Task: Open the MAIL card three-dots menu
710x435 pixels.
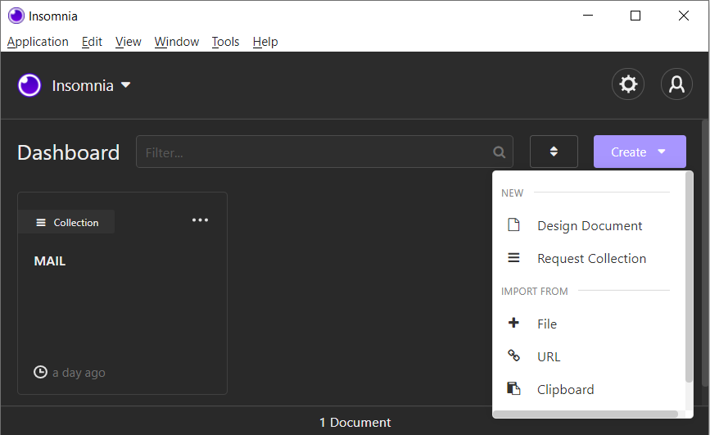Action: click(200, 220)
